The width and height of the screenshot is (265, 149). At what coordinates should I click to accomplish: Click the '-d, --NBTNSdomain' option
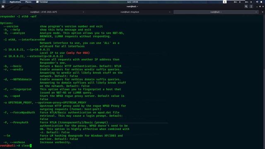tap(17, 79)
